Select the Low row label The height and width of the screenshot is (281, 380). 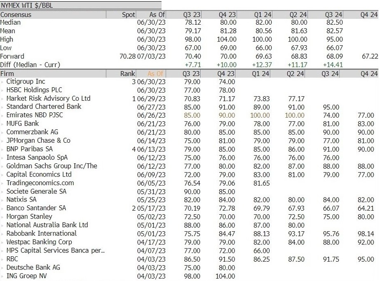[x=6, y=48]
